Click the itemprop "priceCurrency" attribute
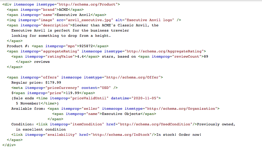Image resolution: width=262 pixels, height=154 pixels. coord(52,88)
